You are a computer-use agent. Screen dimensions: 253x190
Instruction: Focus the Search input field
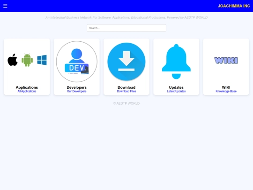click(126, 28)
